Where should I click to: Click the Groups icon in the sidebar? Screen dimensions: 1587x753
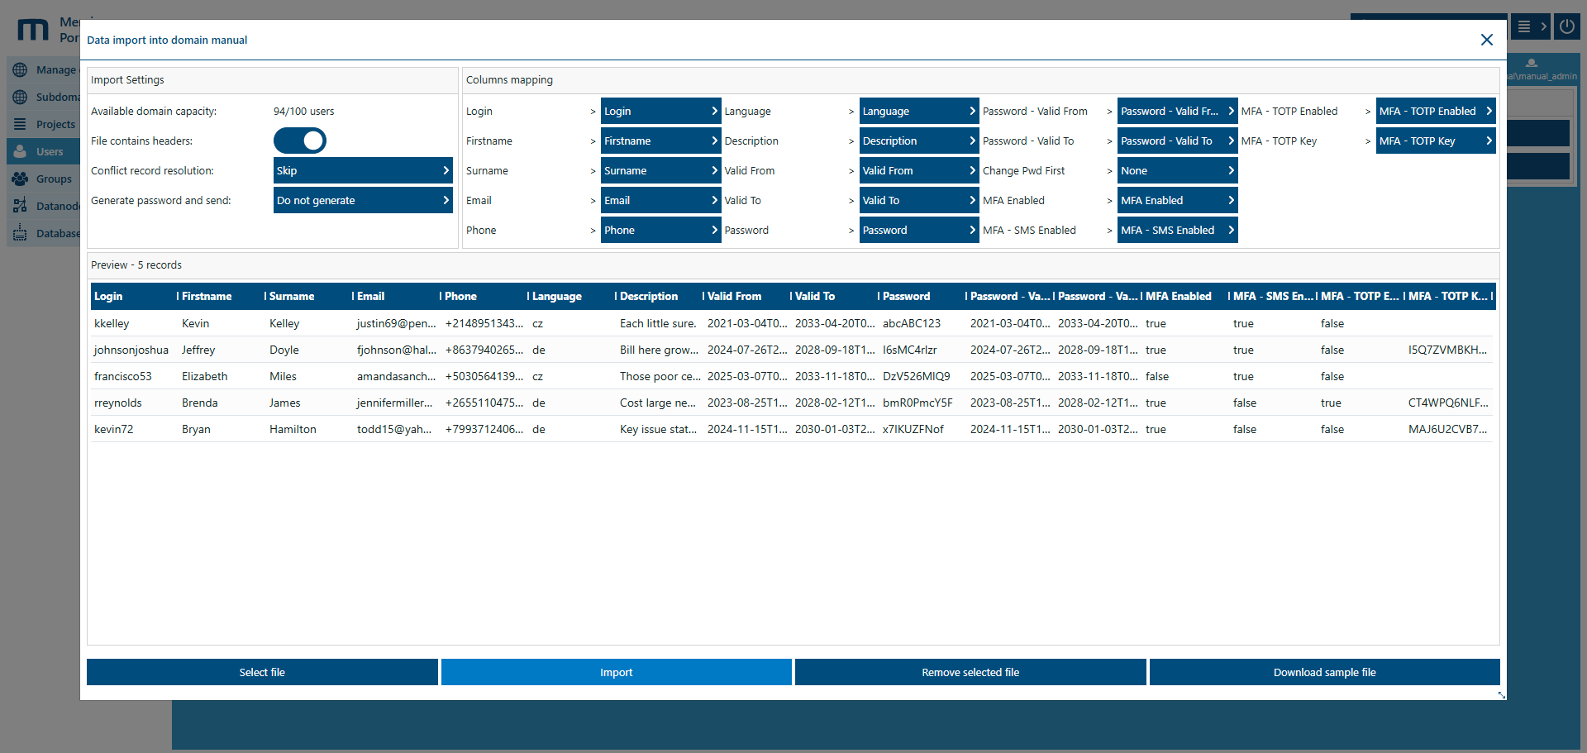coord(21,179)
